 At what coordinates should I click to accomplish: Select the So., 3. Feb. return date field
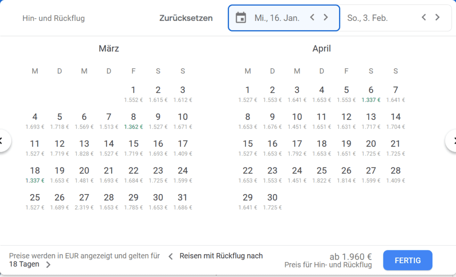click(368, 18)
